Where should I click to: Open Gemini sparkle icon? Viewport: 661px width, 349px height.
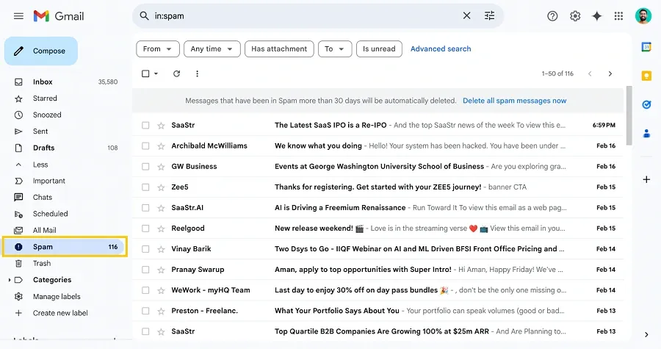pyautogui.click(x=597, y=16)
